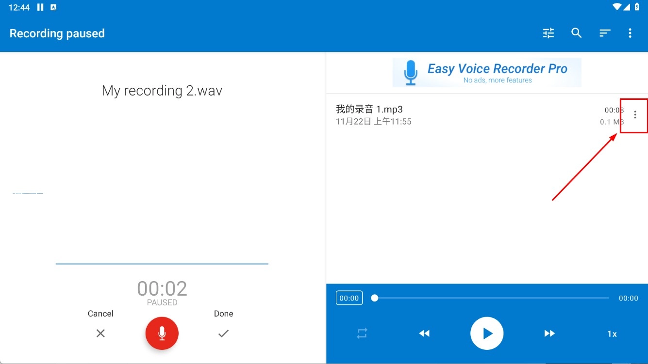Select the 我的录音 1.mp3 recording
Screen dimensions: 648x364
(437, 115)
